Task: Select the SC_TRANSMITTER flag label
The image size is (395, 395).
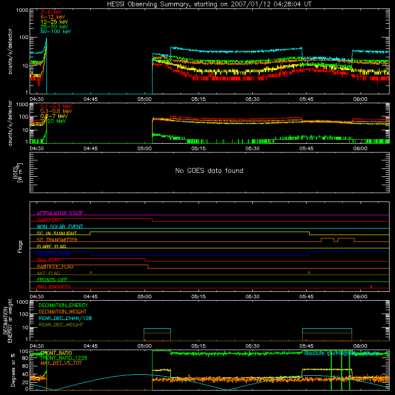Action: [x=57, y=240]
